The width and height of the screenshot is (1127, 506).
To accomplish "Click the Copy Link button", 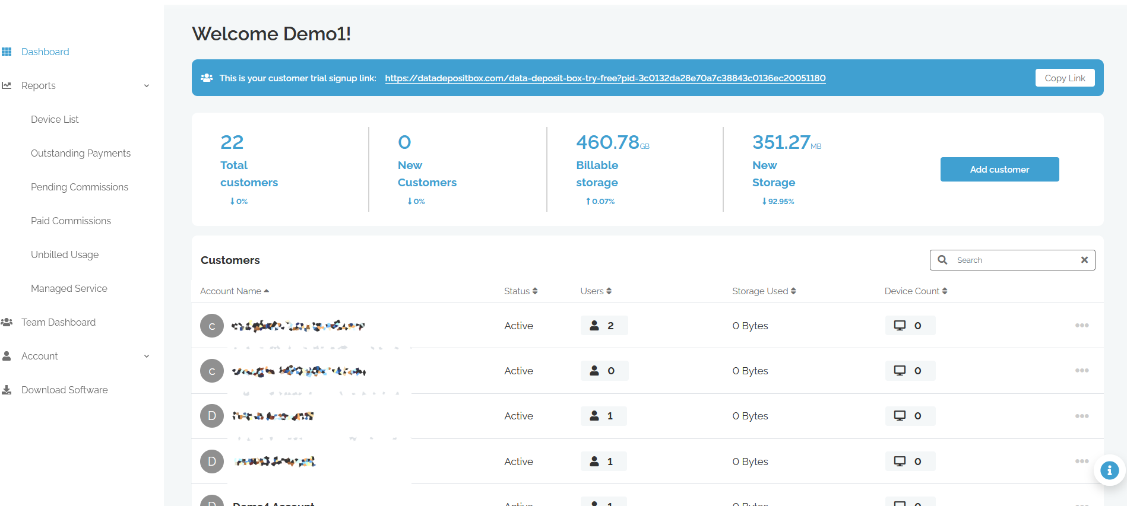I will (1065, 78).
